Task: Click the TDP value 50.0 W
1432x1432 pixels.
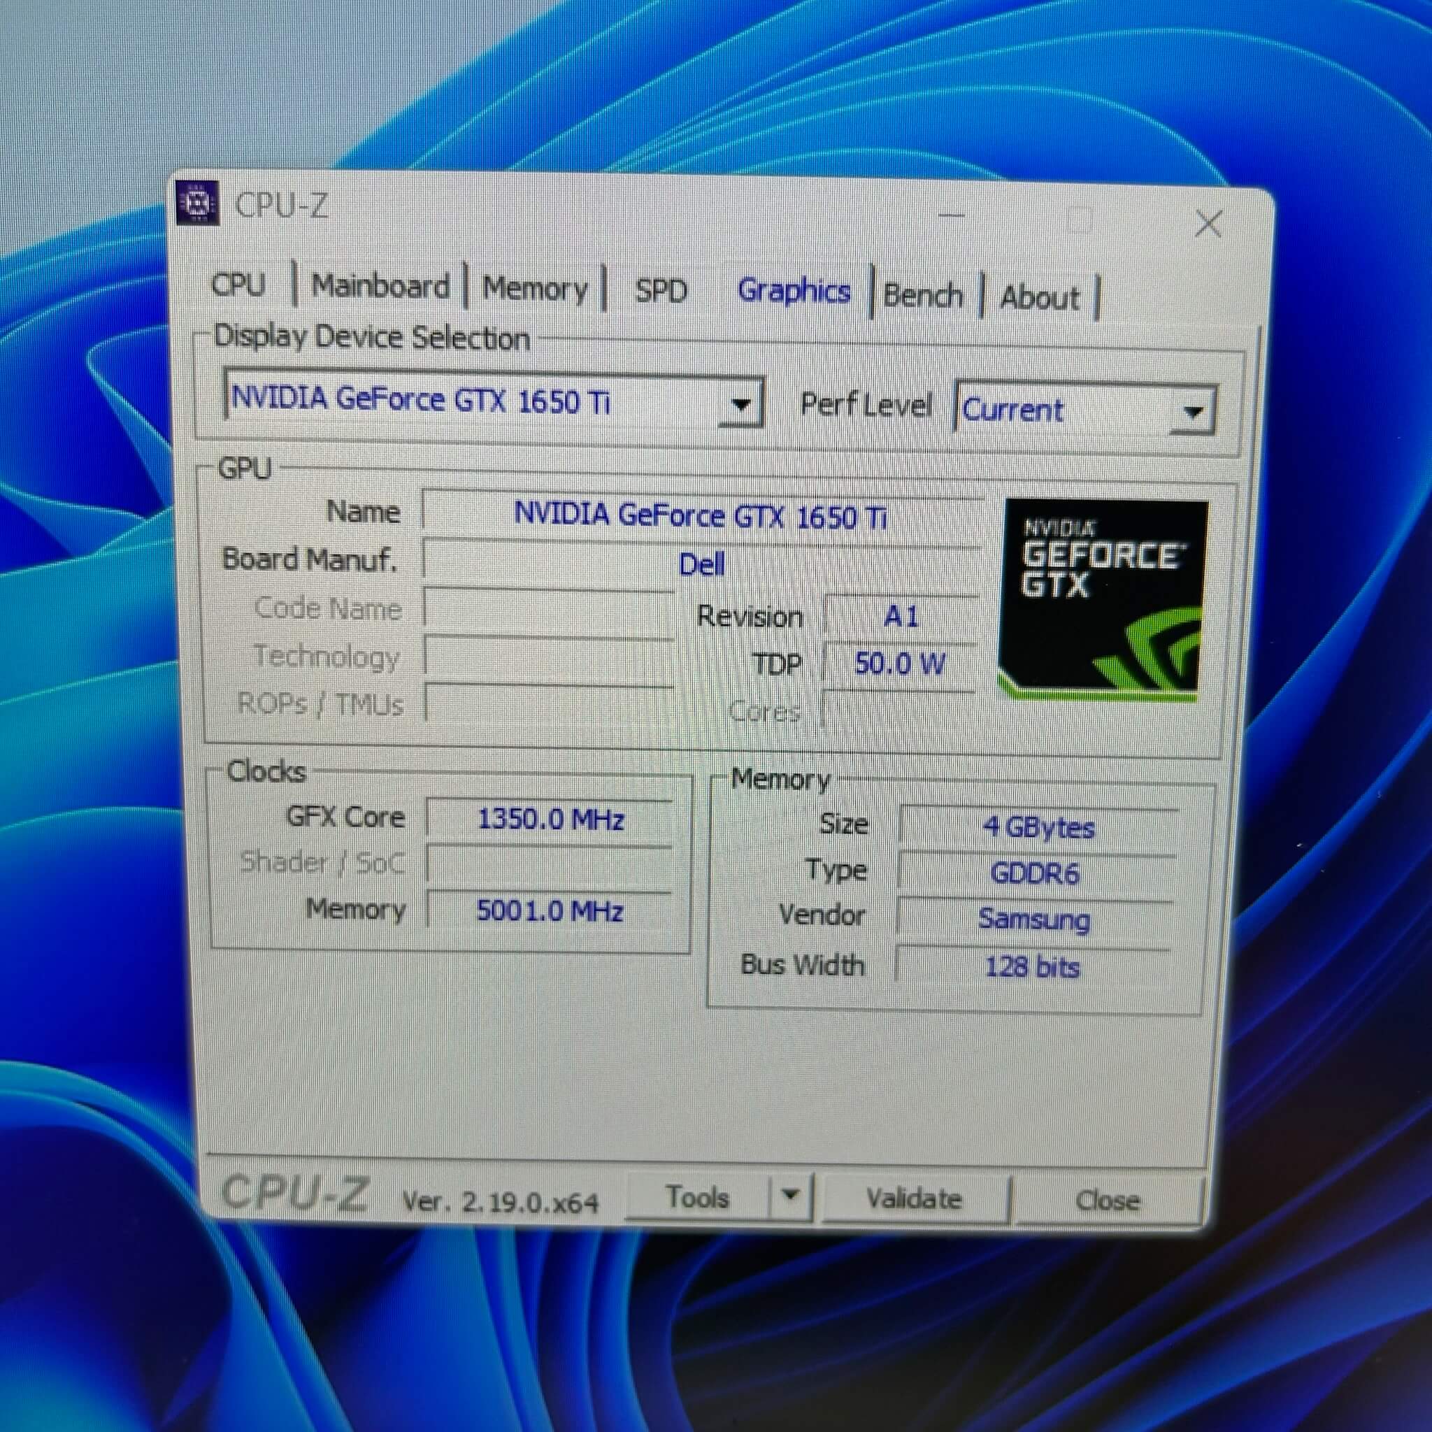Action: [900, 664]
